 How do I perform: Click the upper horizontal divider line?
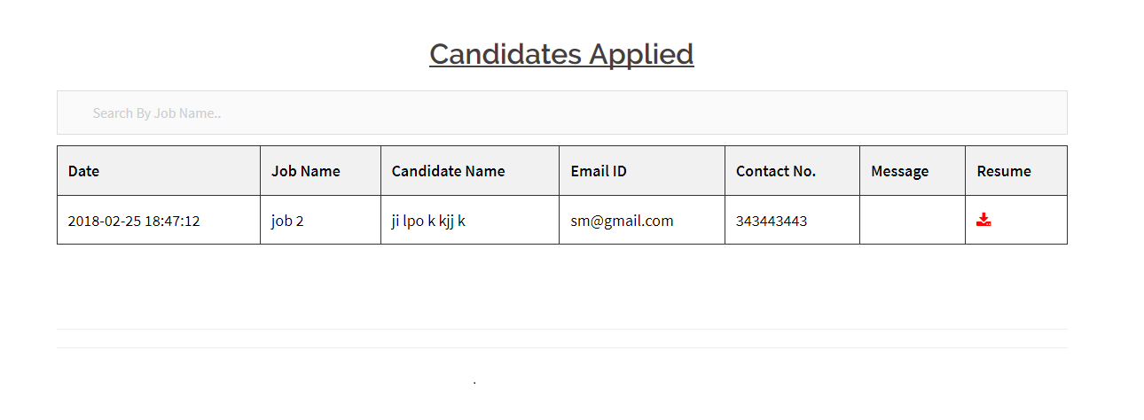[561, 329]
